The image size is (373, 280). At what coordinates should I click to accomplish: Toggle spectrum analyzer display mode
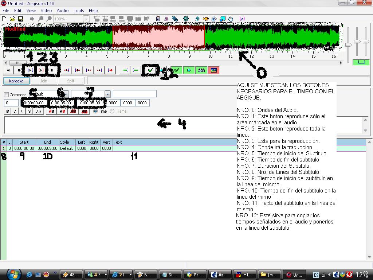(x=213, y=70)
